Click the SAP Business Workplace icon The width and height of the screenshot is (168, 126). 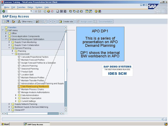click(13, 22)
